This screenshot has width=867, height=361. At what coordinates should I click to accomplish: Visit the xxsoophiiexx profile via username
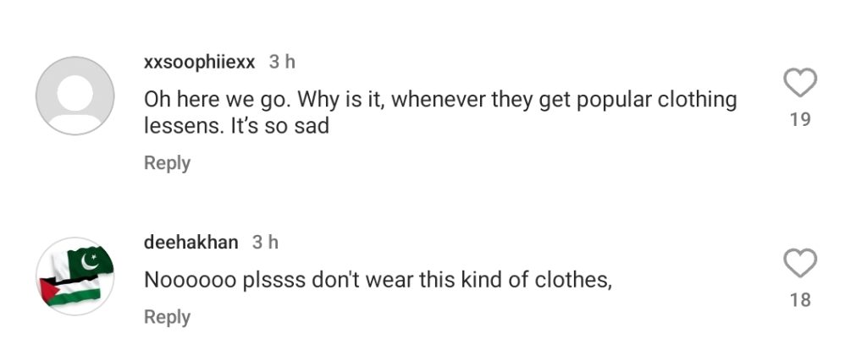pos(199,63)
